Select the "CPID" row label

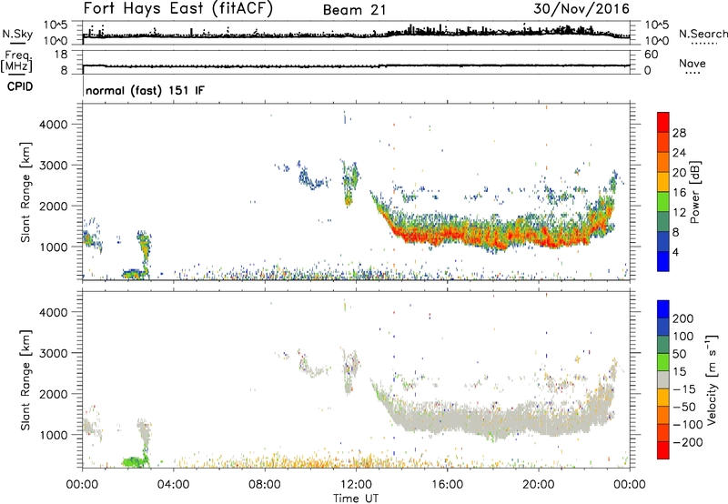tap(20, 86)
